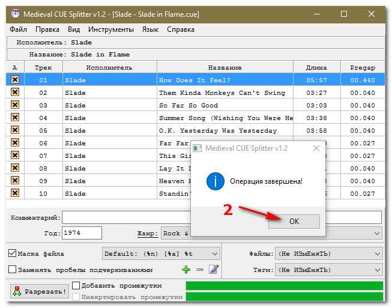
Task: Uncheck track 08 checkbox
Action: 15,168
